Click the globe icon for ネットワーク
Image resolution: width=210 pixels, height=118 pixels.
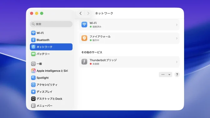[33, 47]
